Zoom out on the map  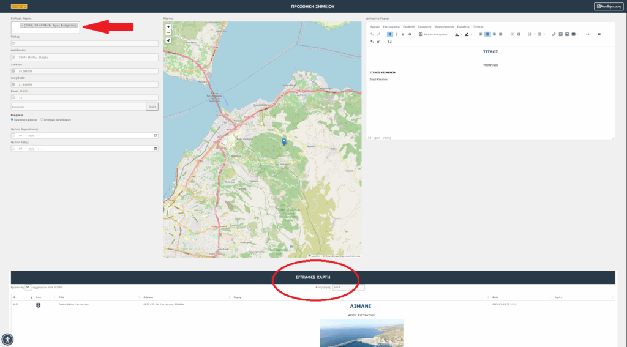click(168, 32)
